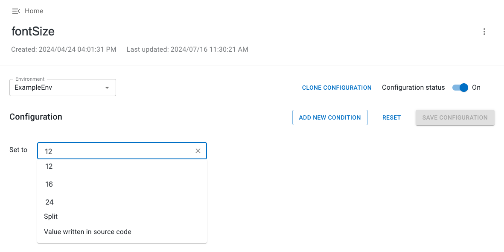Clear the Set to field value
This screenshot has height=252, width=504.
point(198,151)
